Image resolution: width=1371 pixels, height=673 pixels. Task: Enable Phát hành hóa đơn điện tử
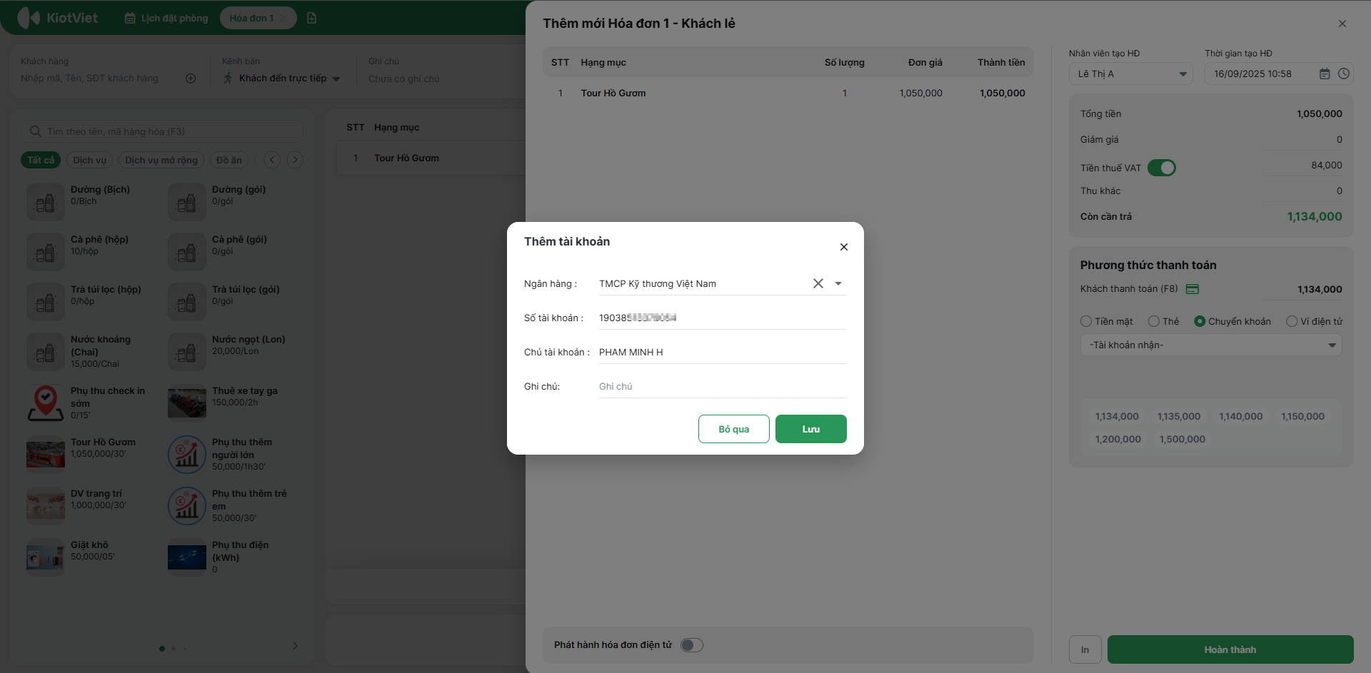click(691, 645)
